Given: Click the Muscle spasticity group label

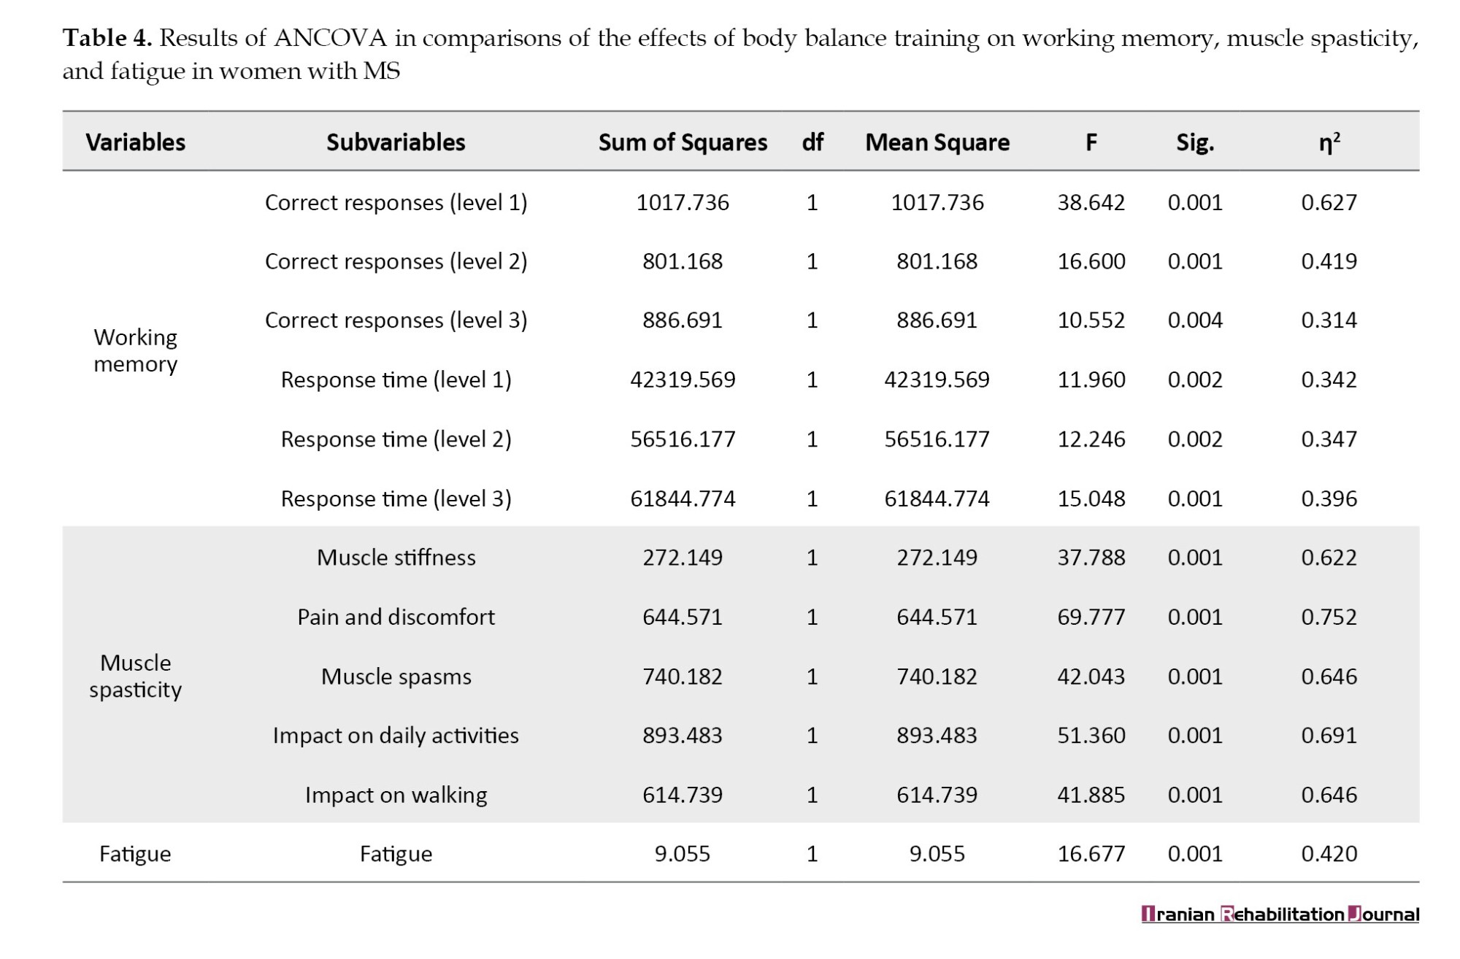Looking at the screenshot, I should (x=135, y=676).
